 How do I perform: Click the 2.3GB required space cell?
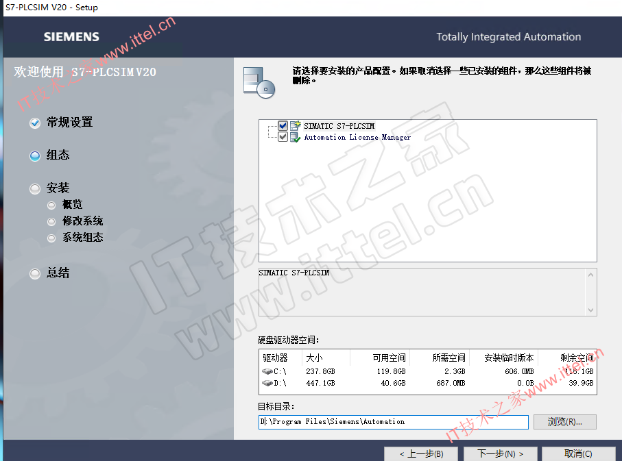click(x=455, y=371)
